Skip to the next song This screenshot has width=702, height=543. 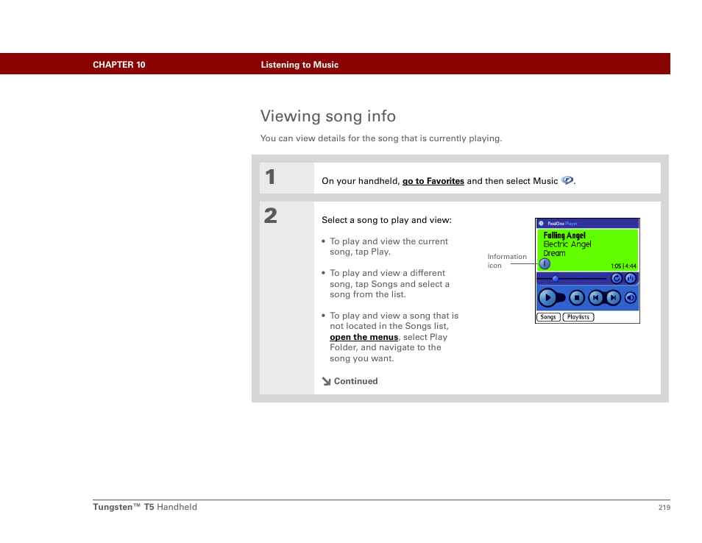point(613,298)
